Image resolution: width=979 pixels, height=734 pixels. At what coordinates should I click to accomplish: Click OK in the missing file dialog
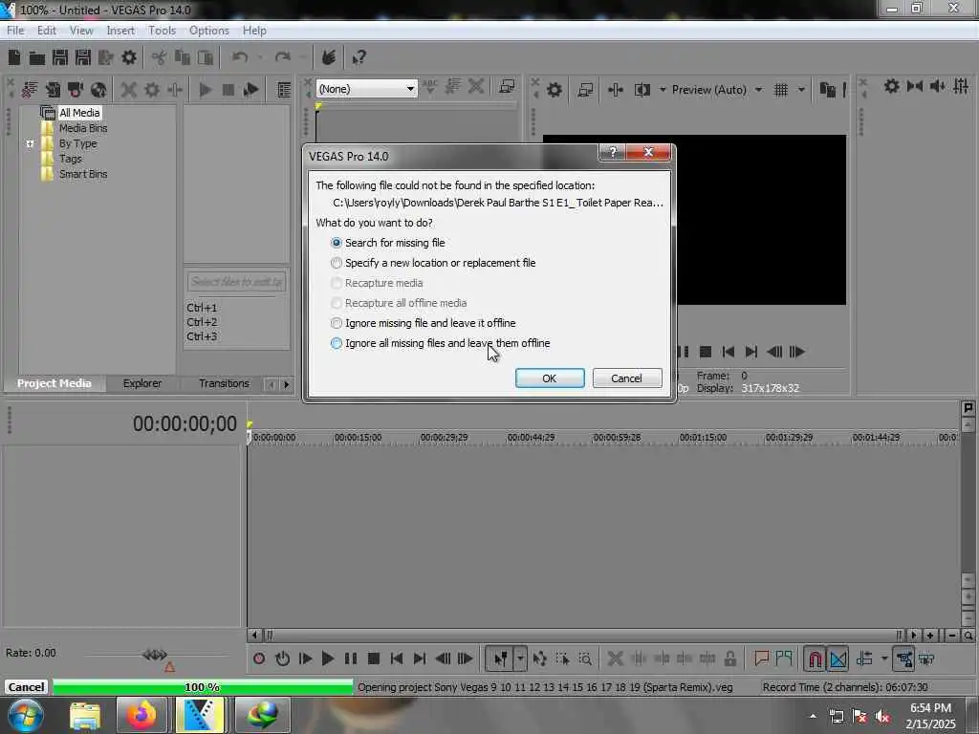pos(550,378)
